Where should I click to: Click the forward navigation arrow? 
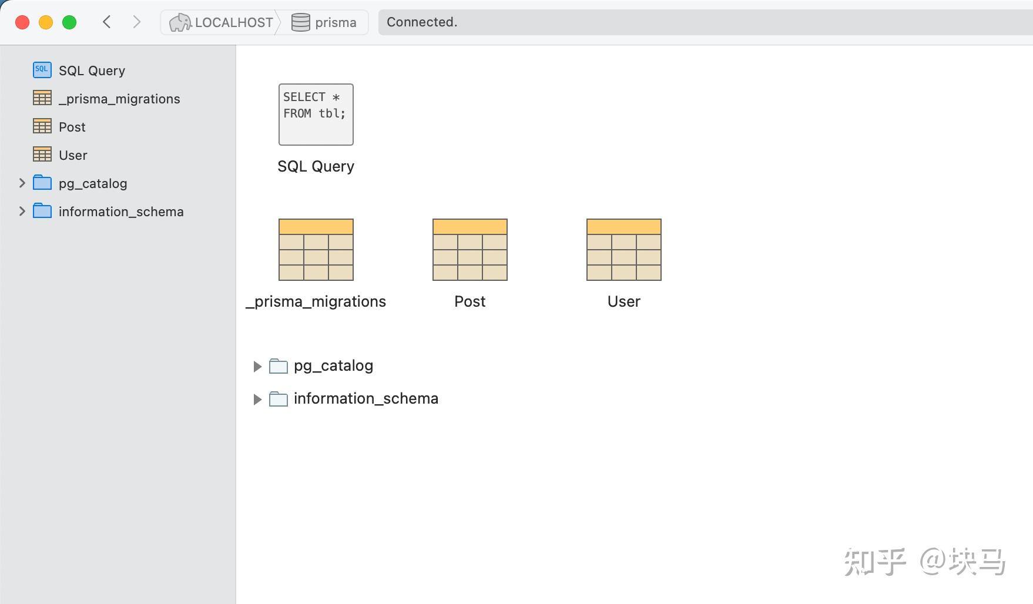[137, 21]
